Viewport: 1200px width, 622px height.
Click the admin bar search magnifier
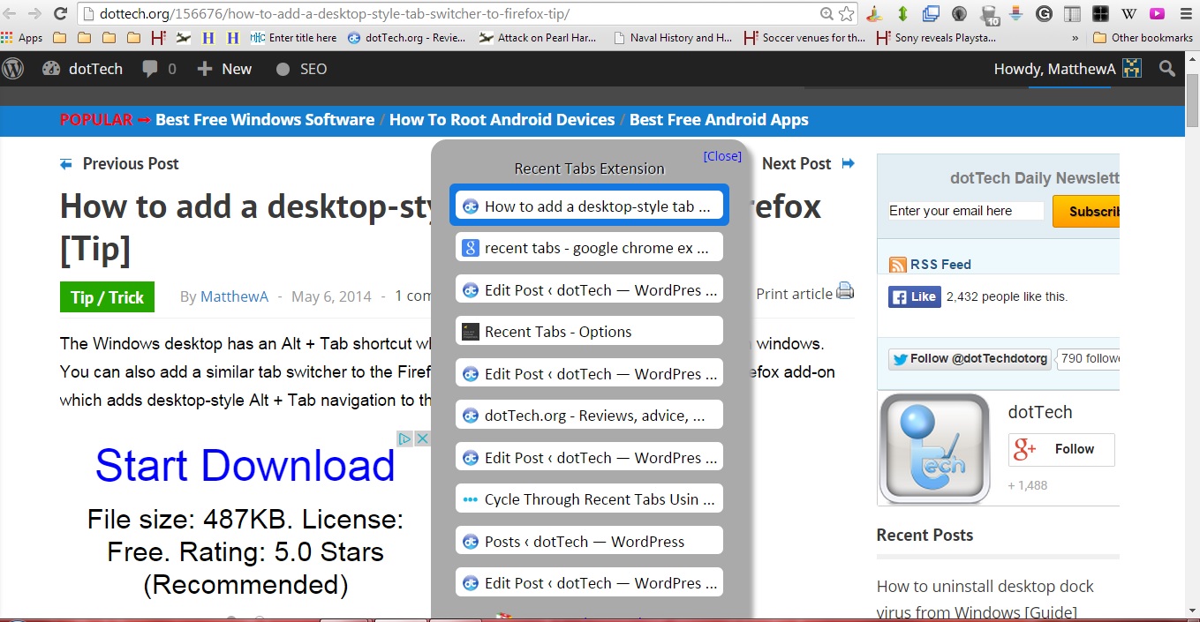(1167, 69)
